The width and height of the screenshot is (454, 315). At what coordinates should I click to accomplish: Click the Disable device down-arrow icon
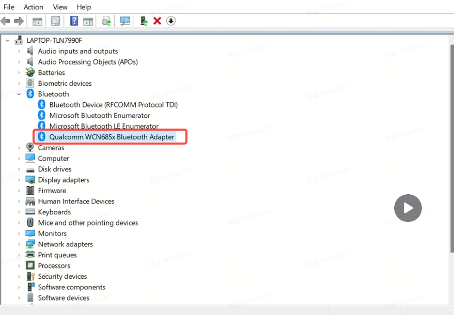(171, 21)
